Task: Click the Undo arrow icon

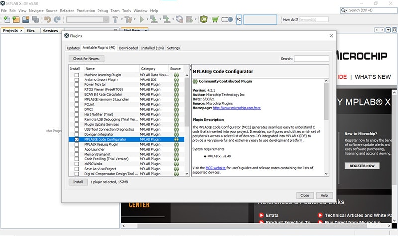Action: 47,19
